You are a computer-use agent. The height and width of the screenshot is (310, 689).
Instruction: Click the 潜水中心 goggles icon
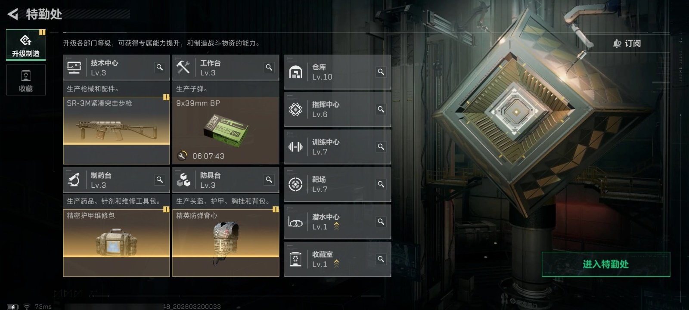[x=295, y=222]
